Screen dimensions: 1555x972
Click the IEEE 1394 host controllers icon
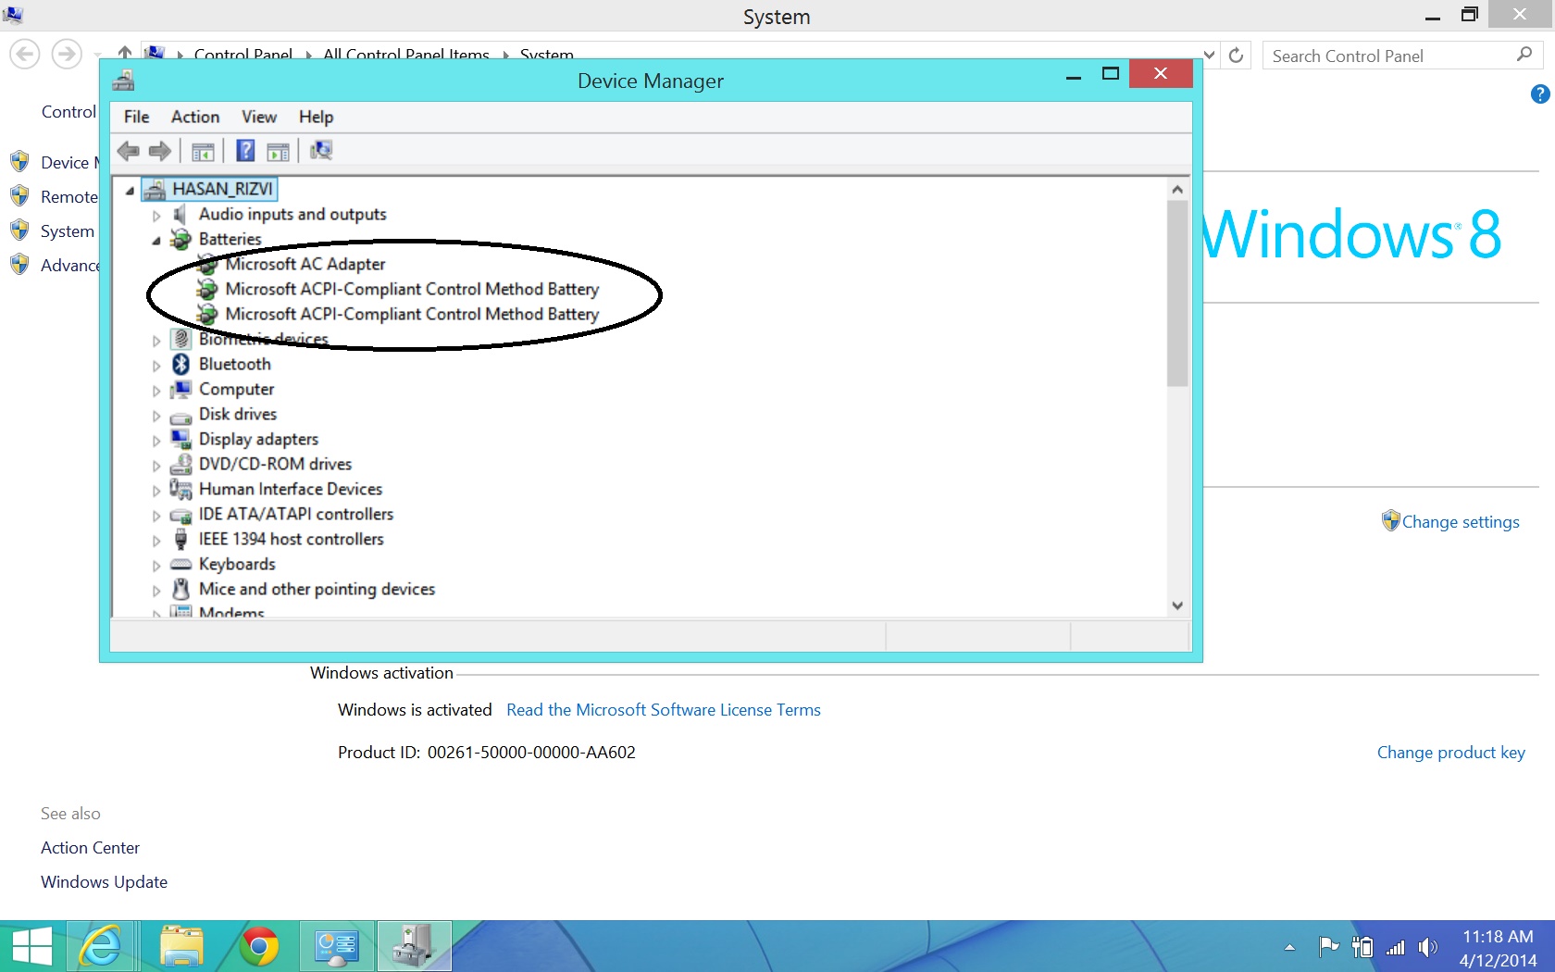180,540
